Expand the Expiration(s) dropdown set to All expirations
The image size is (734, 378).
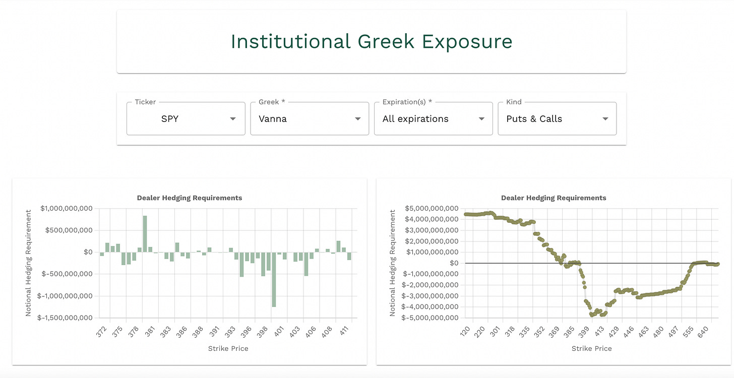pos(433,119)
